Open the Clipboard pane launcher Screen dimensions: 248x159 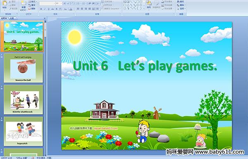(x=17, y=14)
